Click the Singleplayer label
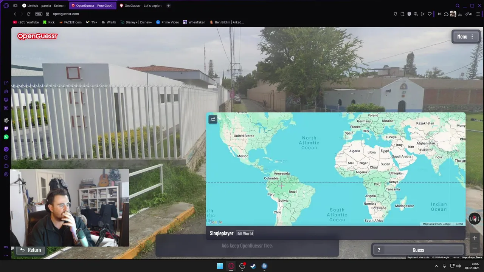 point(222,233)
